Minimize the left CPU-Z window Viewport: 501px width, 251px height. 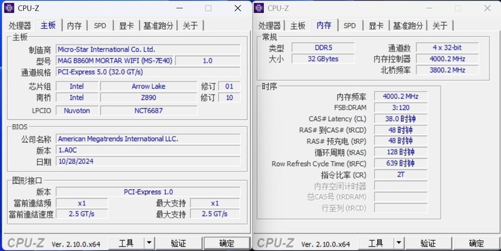point(180,8)
